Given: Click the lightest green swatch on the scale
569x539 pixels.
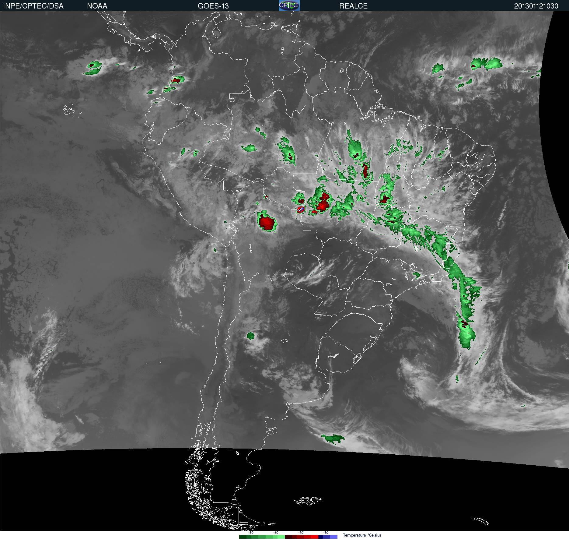Looking at the screenshot, I should (x=281, y=537).
